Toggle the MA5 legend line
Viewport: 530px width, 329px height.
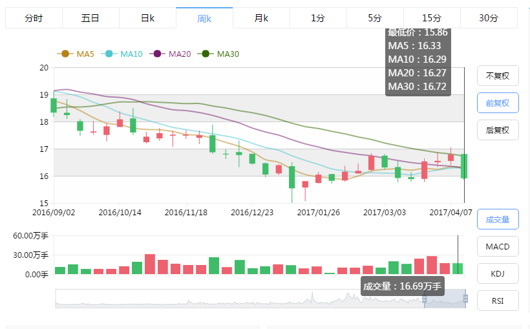coord(76,54)
